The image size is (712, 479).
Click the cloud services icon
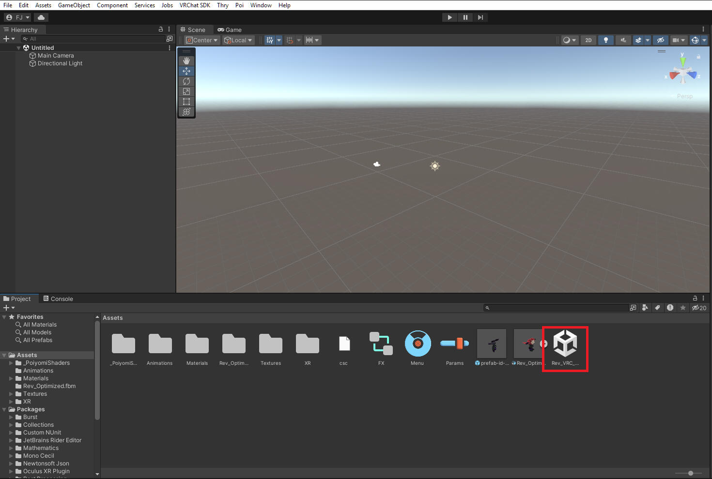click(x=41, y=17)
